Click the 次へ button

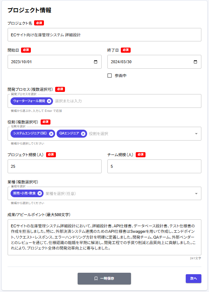click(193, 279)
